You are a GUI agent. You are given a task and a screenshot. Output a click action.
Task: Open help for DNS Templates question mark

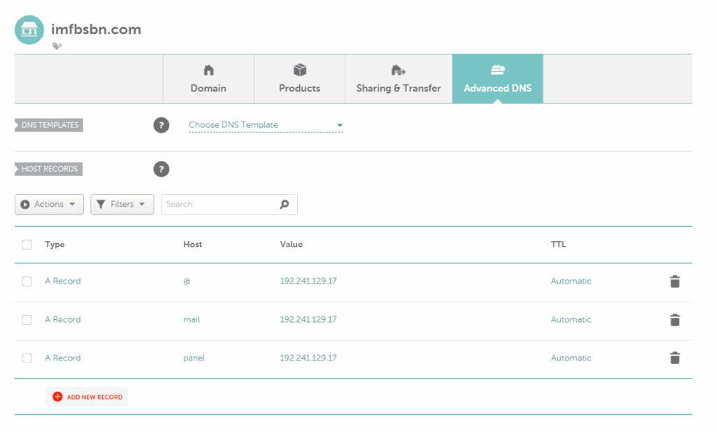tap(162, 126)
